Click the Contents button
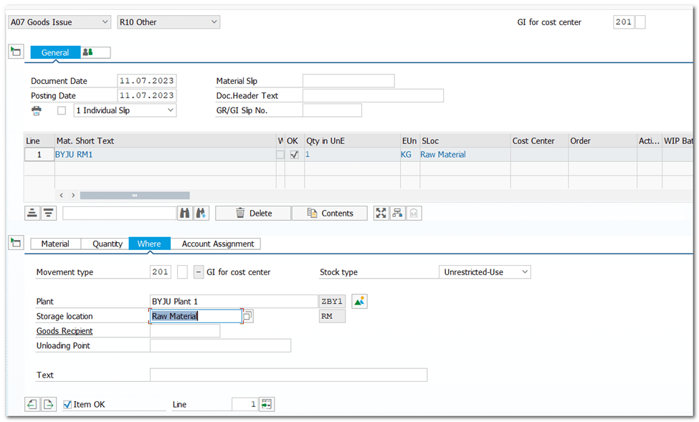This screenshot has width=699, height=422. pyautogui.click(x=329, y=213)
